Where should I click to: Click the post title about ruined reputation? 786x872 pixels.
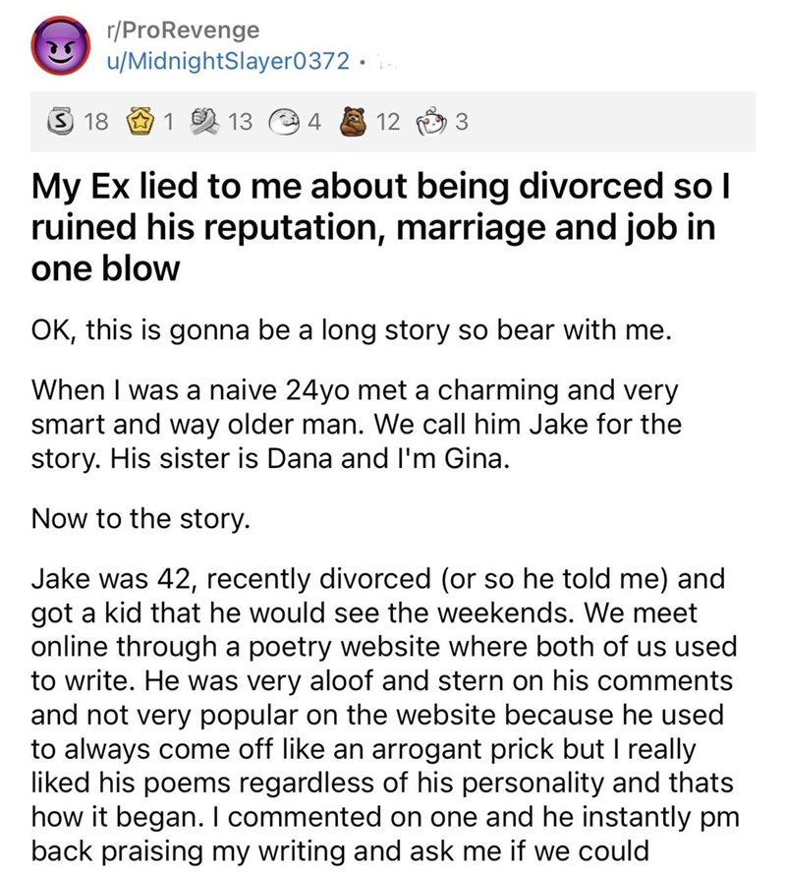(373, 226)
